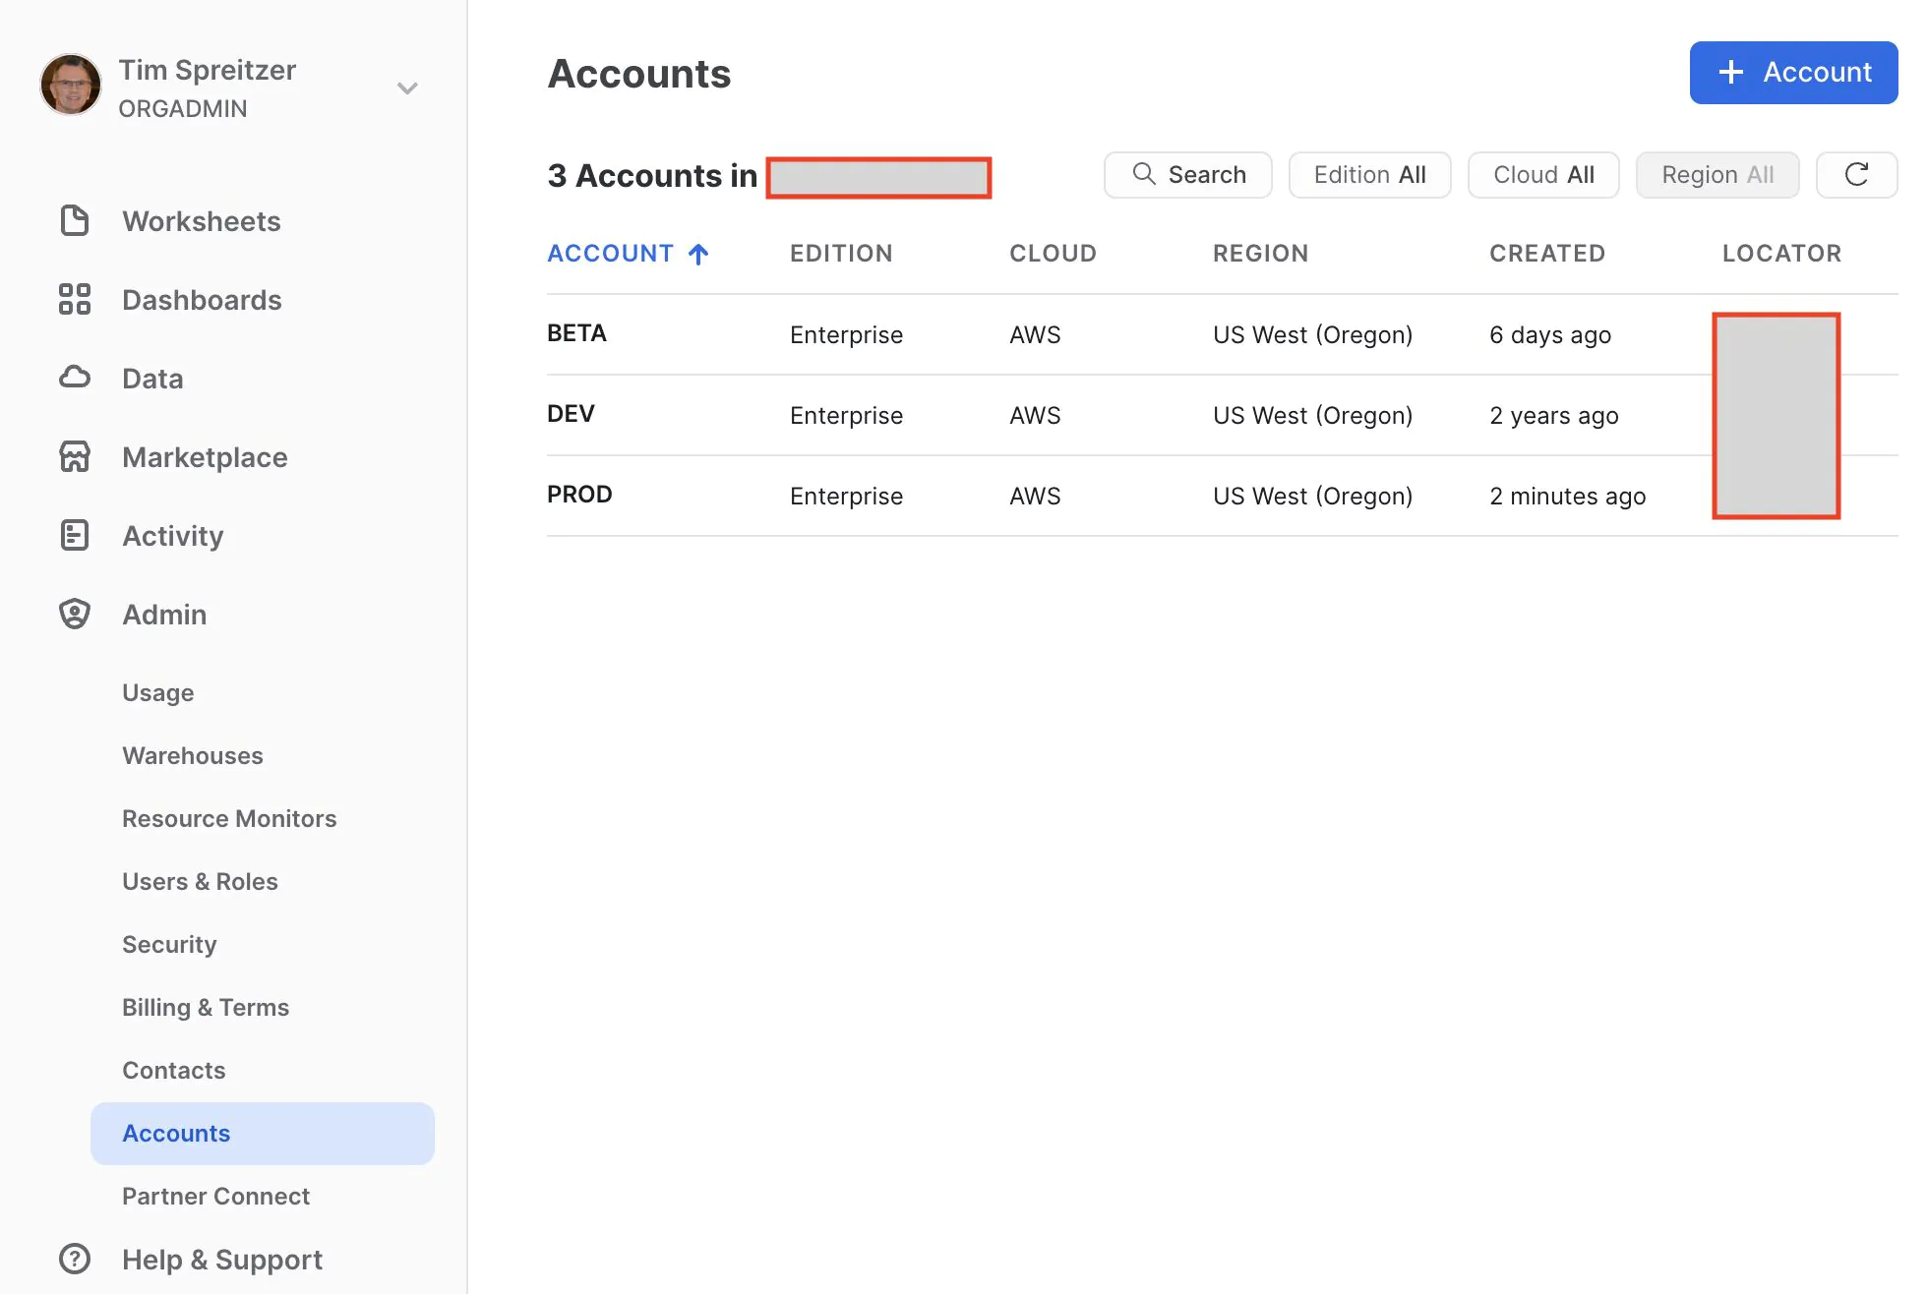Viewport: 1928px width, 1294px height.
Task: Click Tim Spreitzer's profile avatar
Action: click(71, 85)
